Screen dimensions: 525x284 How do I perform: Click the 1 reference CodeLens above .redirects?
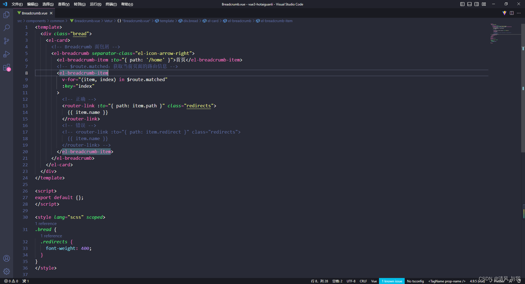(51, 236)
